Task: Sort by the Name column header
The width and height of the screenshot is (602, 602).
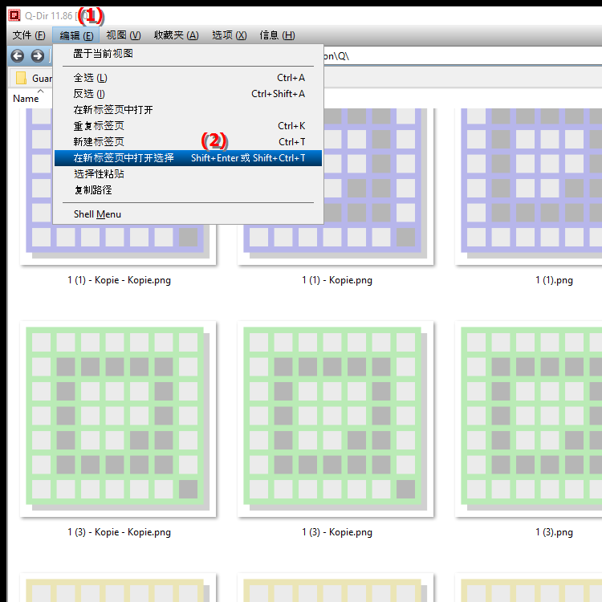Action: 26,98
